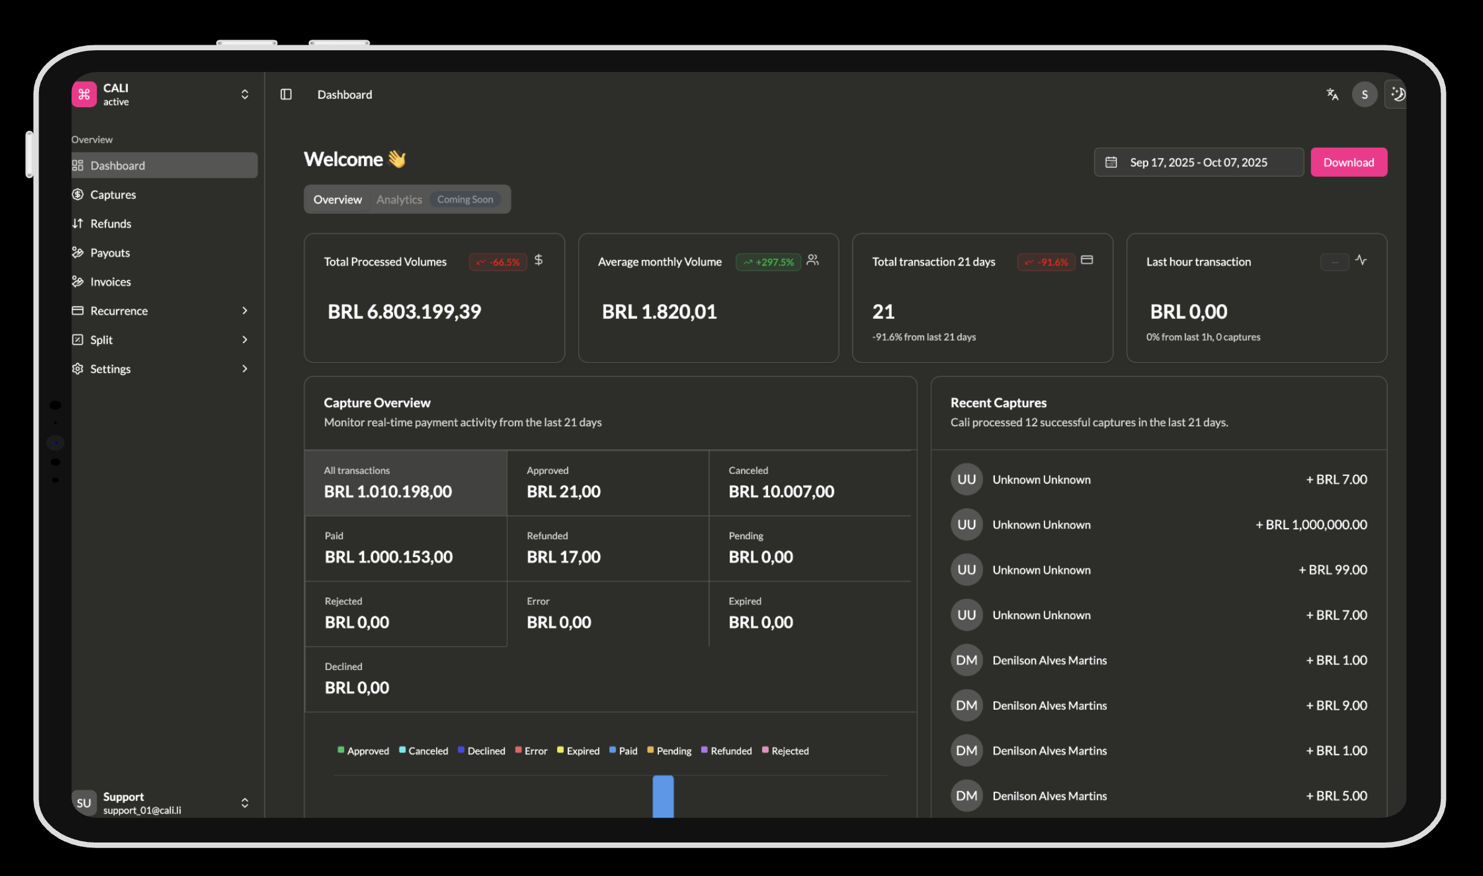Expand the Split submenu chevron
Screen dimensions: 1483x876
244,340
